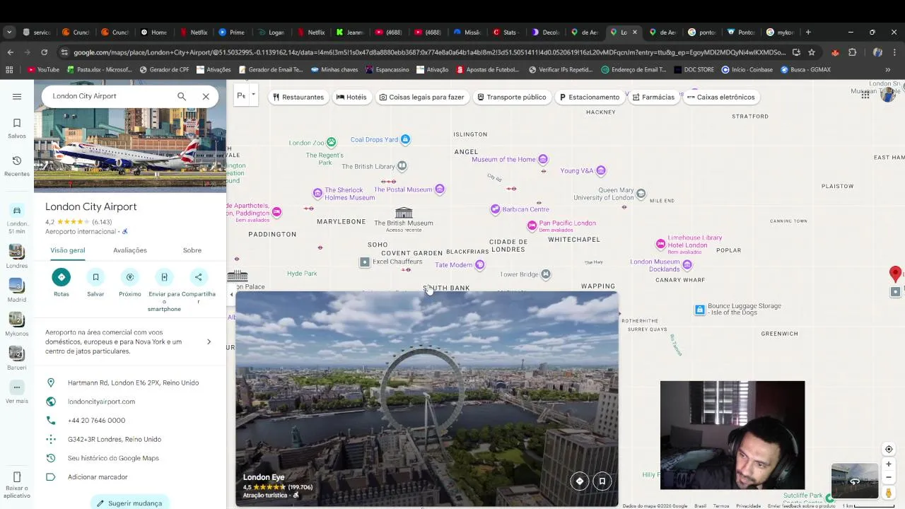Zoom in on the map
The height and width of the screenshot is (509, 905).
[889, 464]
